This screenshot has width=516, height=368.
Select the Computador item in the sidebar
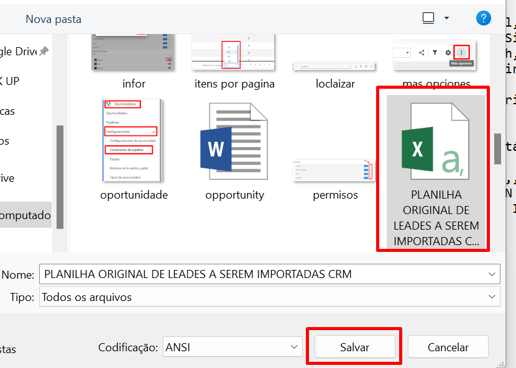click(x=25, y=215)
